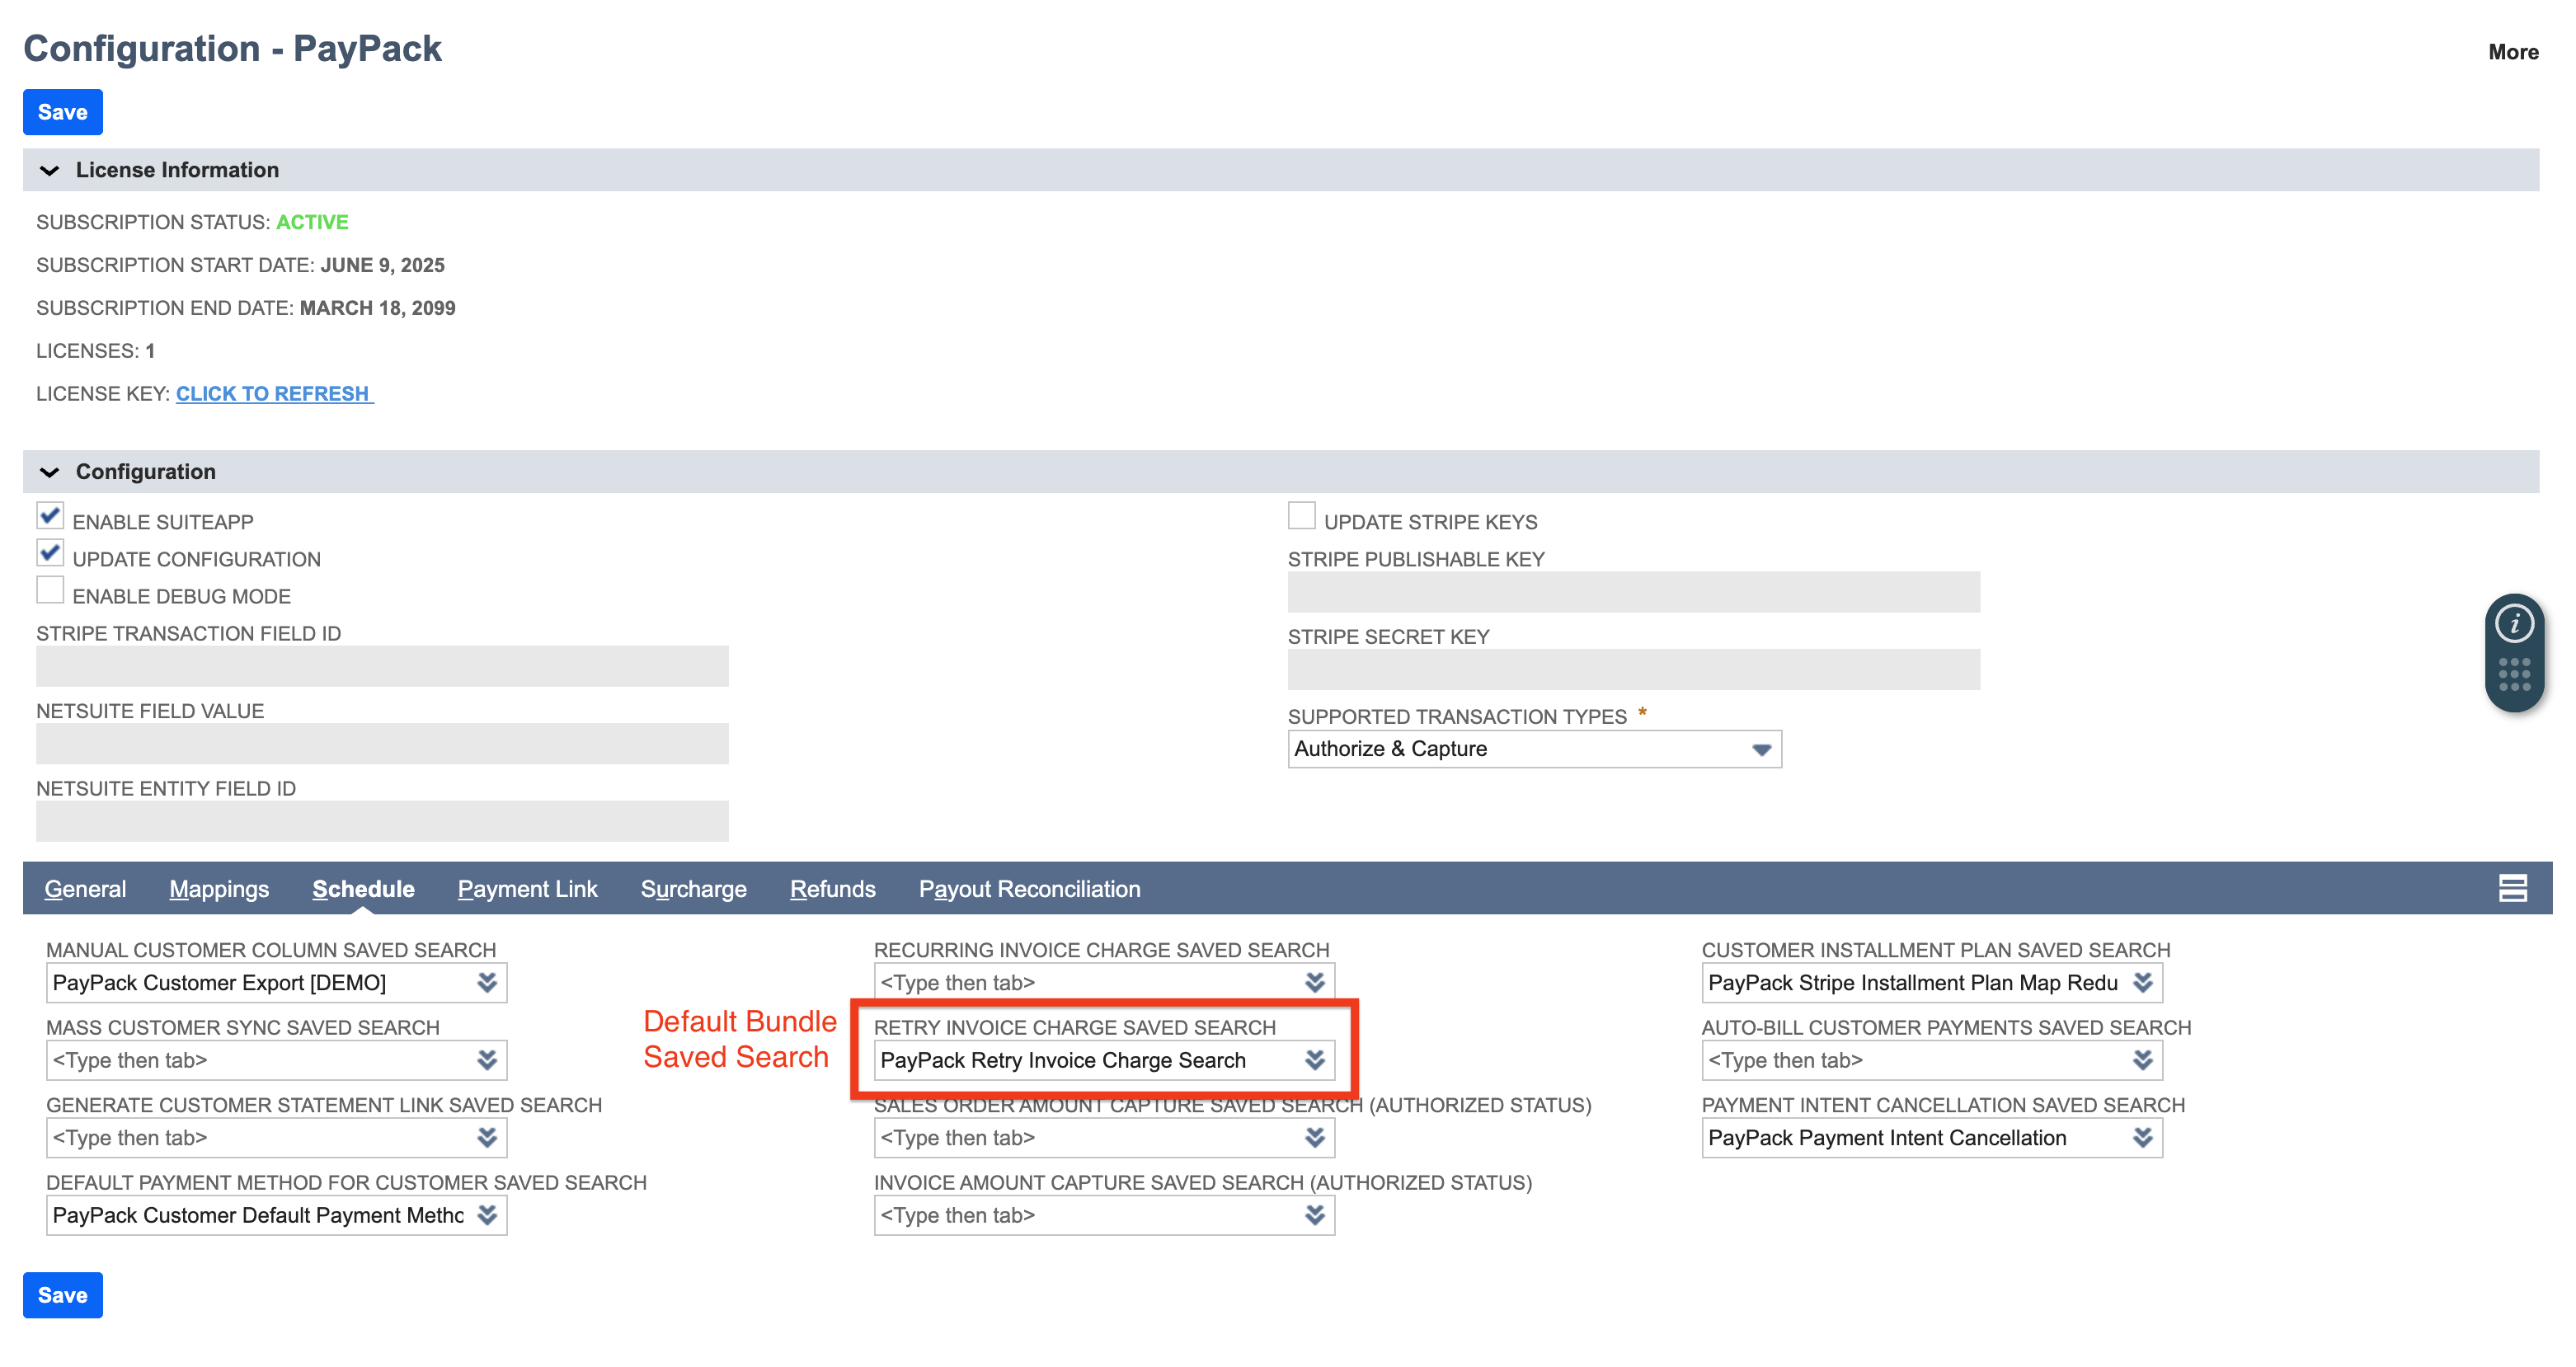Open Generate Customer Statement Link dropdown arrow
2576x1367 pixels.
(487, 1137)
